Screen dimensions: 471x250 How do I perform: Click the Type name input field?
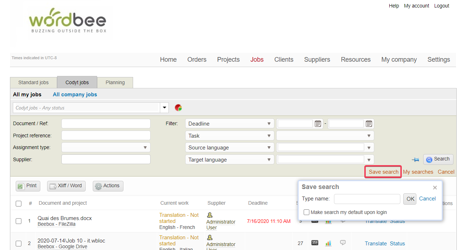[x=367, y=199]
